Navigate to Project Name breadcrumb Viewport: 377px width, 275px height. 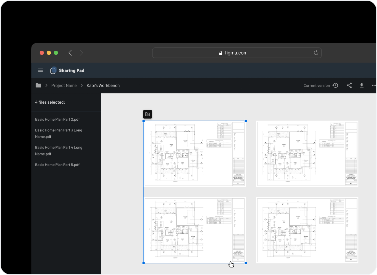pyautogui.click(x=64, y=85)
